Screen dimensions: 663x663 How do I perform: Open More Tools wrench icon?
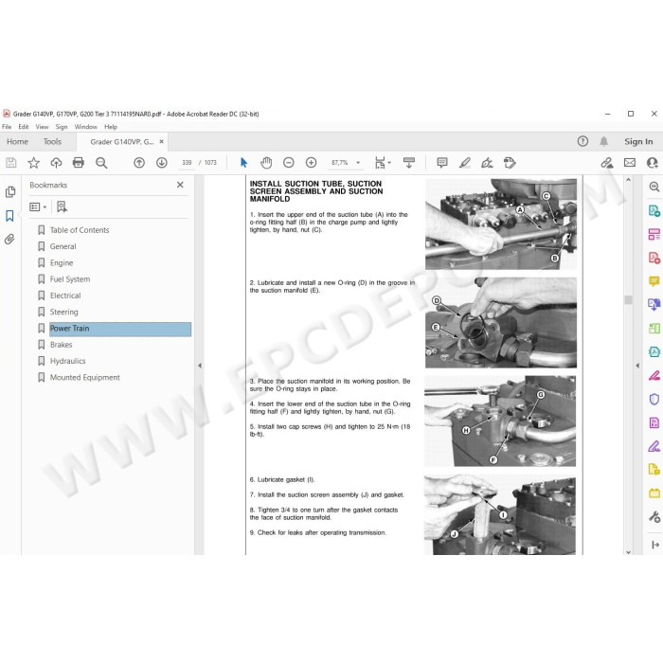(654, 517)
